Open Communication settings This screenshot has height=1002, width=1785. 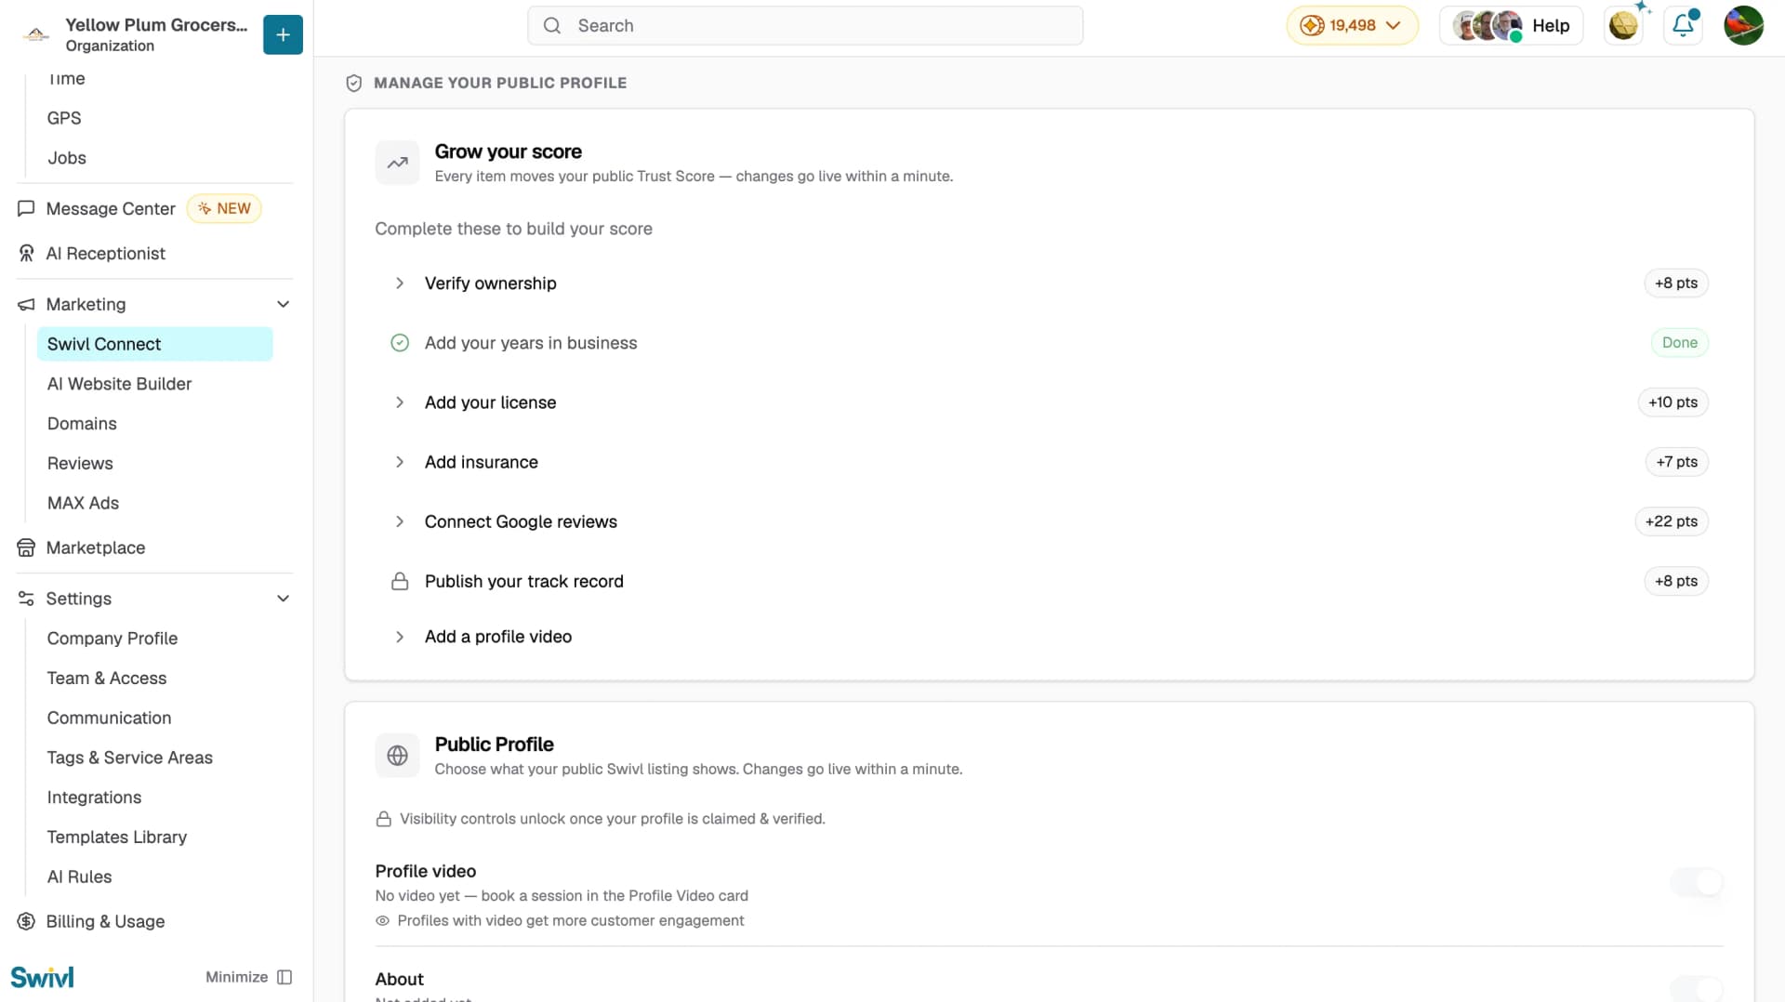109,719
